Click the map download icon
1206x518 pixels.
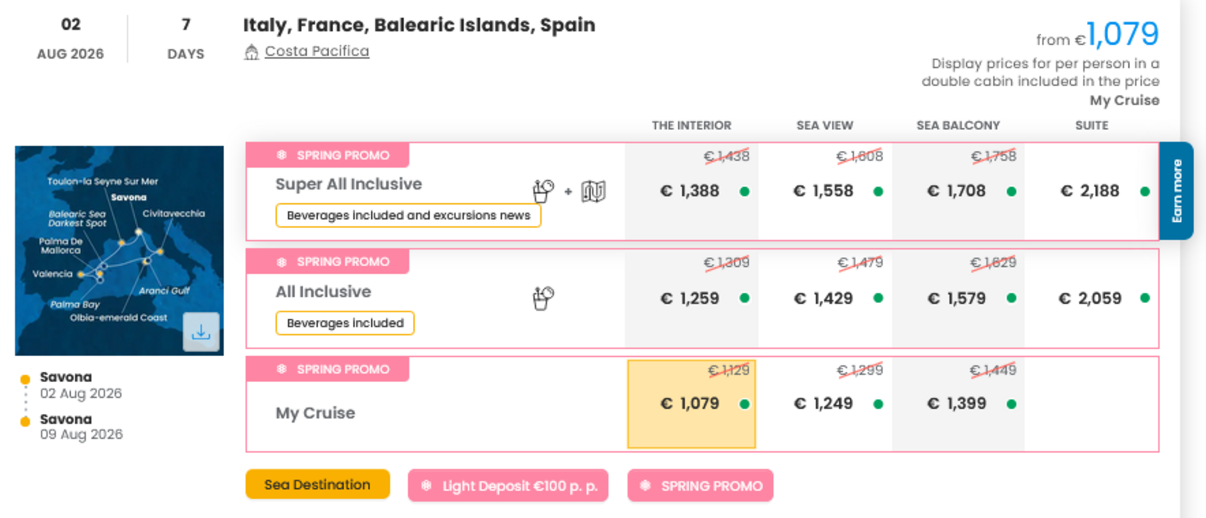click(x=201, y=332)
